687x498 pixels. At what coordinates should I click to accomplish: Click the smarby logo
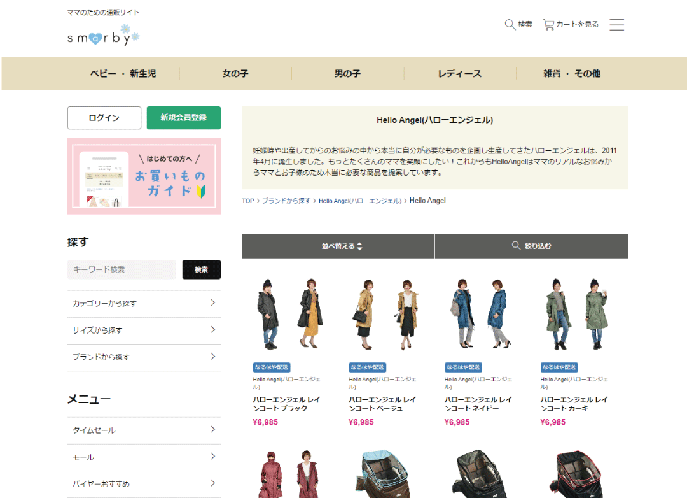(104, 35)
